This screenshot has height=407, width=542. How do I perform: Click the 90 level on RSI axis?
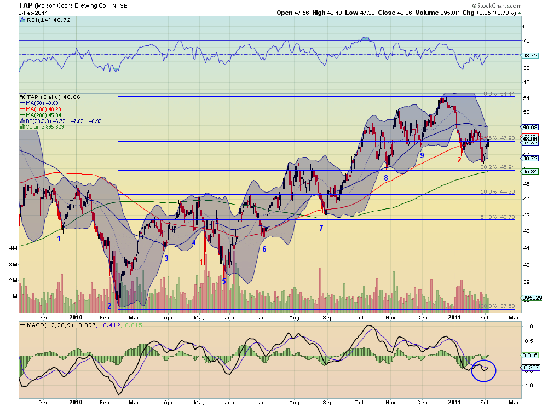click(x=527, y=27)
